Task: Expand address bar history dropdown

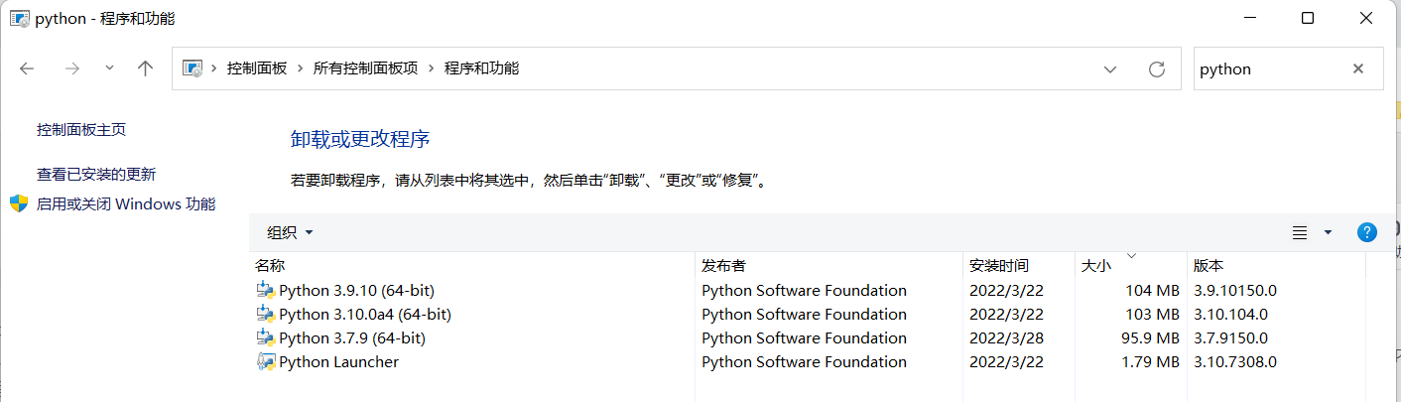Action: [x=1110, y=68]
